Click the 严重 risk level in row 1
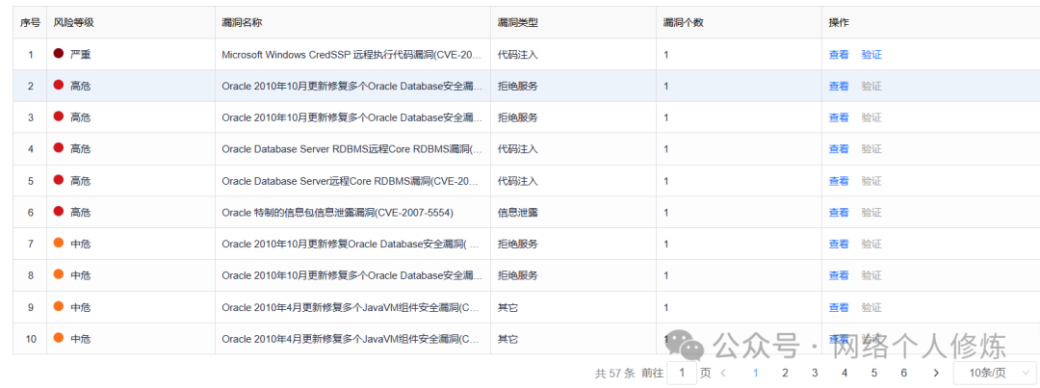 click(x=80, y=54)
